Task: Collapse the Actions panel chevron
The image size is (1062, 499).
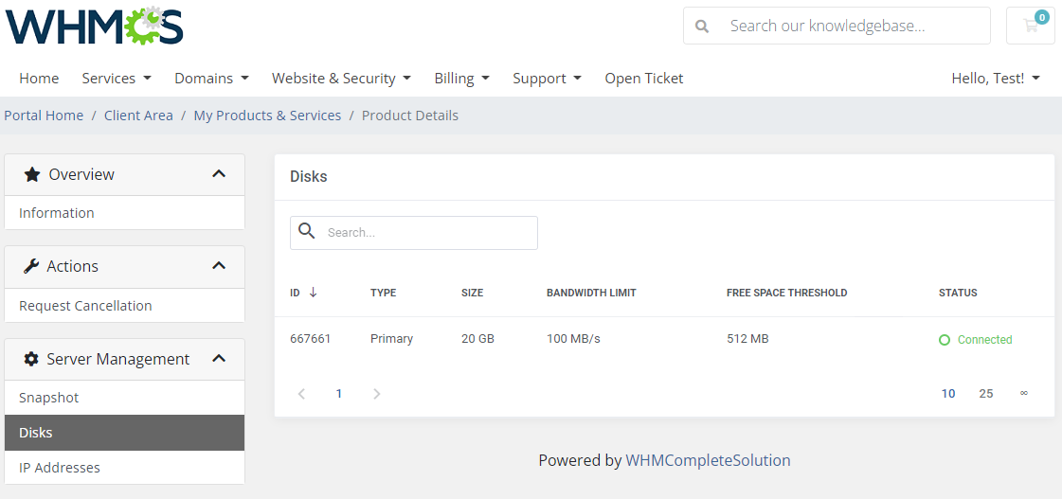Action: pyautogui.click(x=219, y=266)
